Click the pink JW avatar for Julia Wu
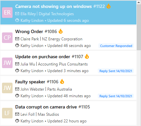141x126 pixels. pos(7,63)
